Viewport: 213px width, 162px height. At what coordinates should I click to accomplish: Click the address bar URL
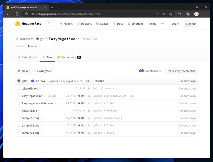click(x=66, y=14)
